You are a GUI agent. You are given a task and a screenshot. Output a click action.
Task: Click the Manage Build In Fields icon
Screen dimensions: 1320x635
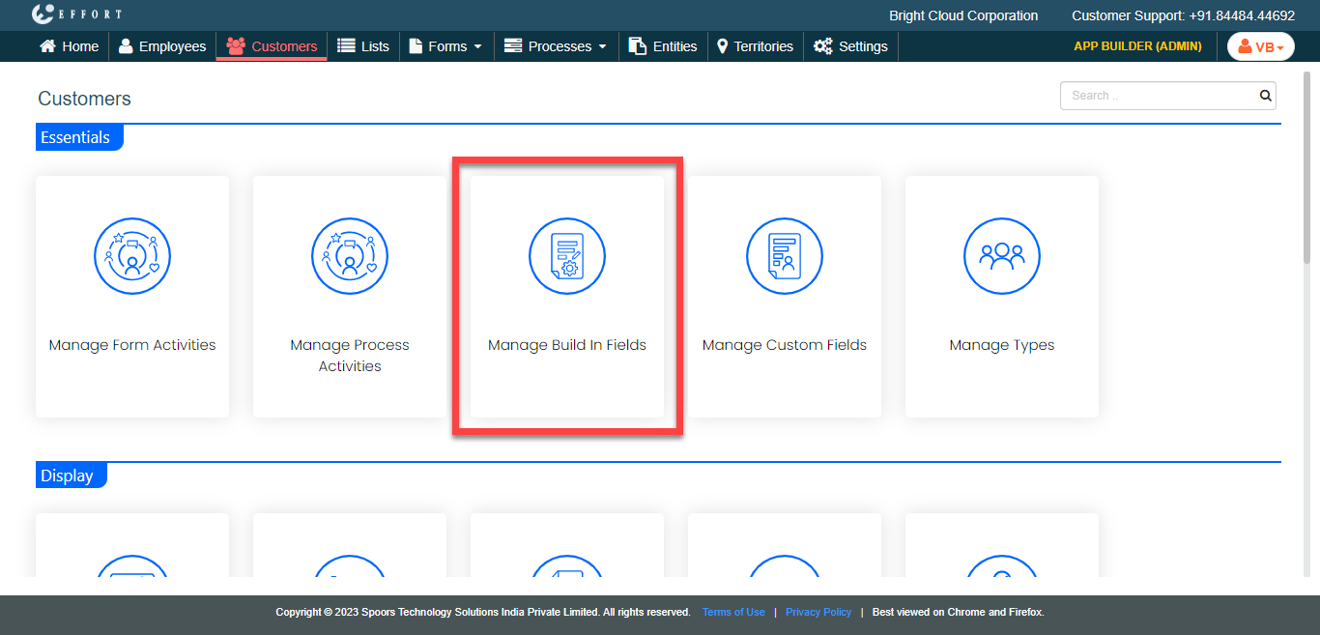point(567,256)
